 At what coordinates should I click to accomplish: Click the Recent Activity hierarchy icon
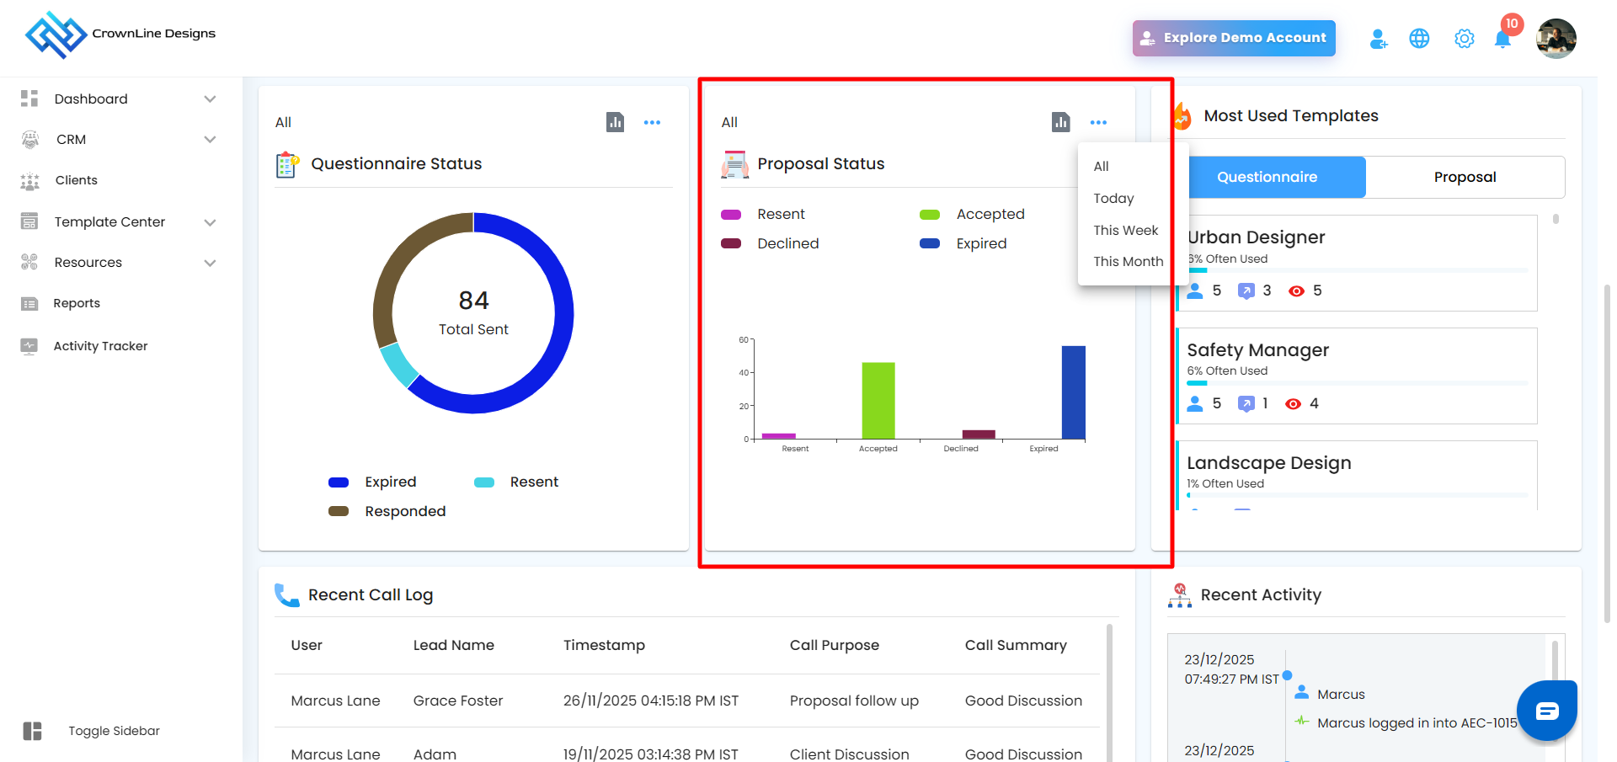pos(1180,595)
